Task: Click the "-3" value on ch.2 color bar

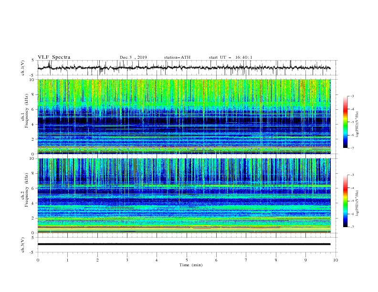Action: [x=352, y=175]
